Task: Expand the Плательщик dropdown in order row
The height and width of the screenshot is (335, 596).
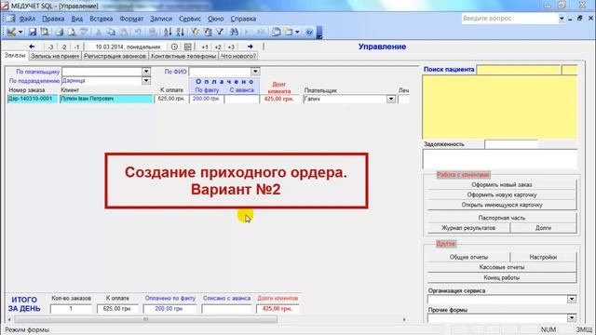Action: pos(391,100)
